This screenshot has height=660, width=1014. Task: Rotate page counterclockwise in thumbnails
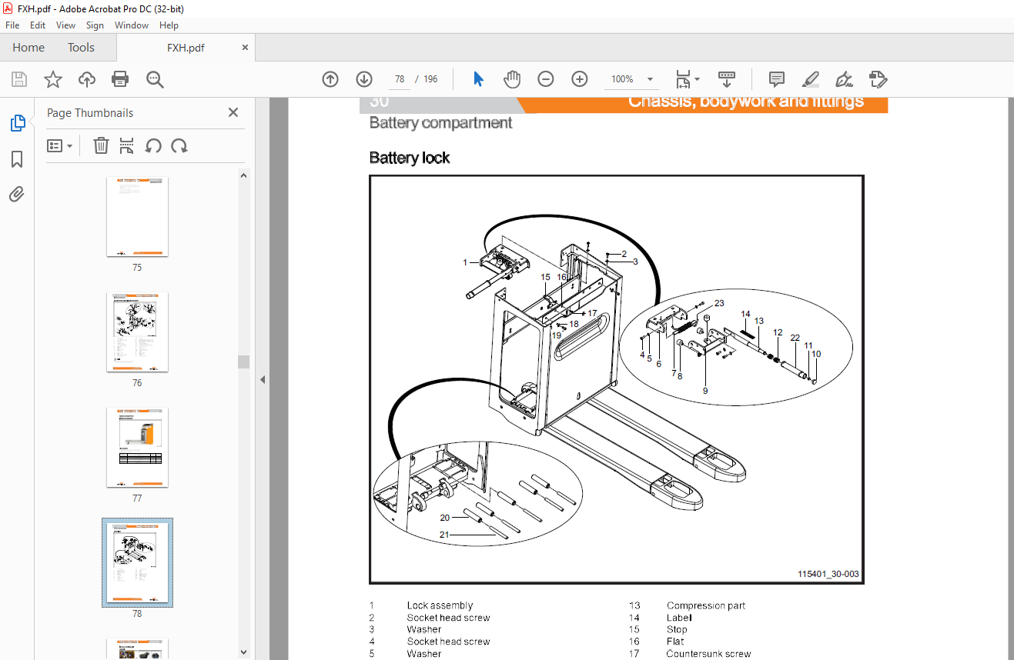click(153, 146)
